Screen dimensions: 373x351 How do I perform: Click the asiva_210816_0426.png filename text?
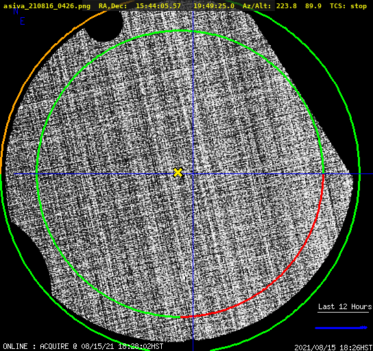47,6
